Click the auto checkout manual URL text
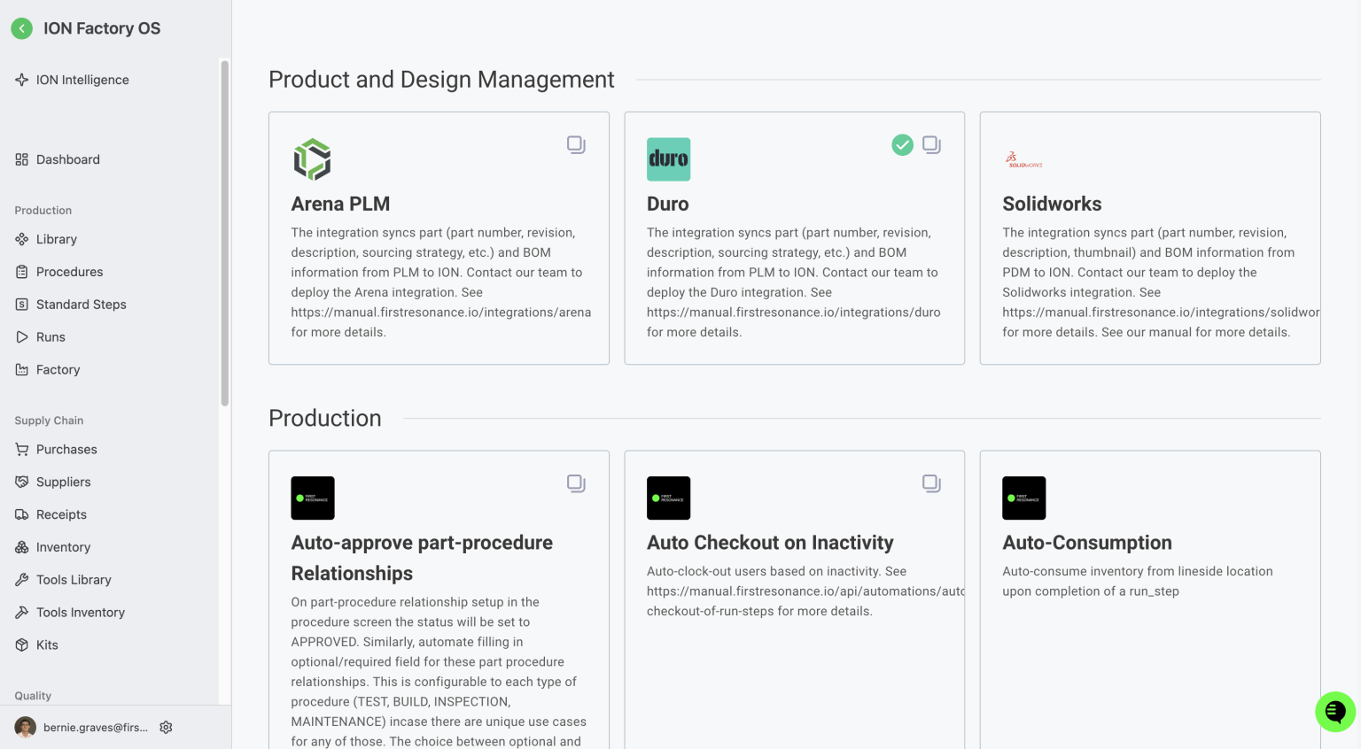The height and width of the screenshot is (749, 1361). click(x=805, y=591)
